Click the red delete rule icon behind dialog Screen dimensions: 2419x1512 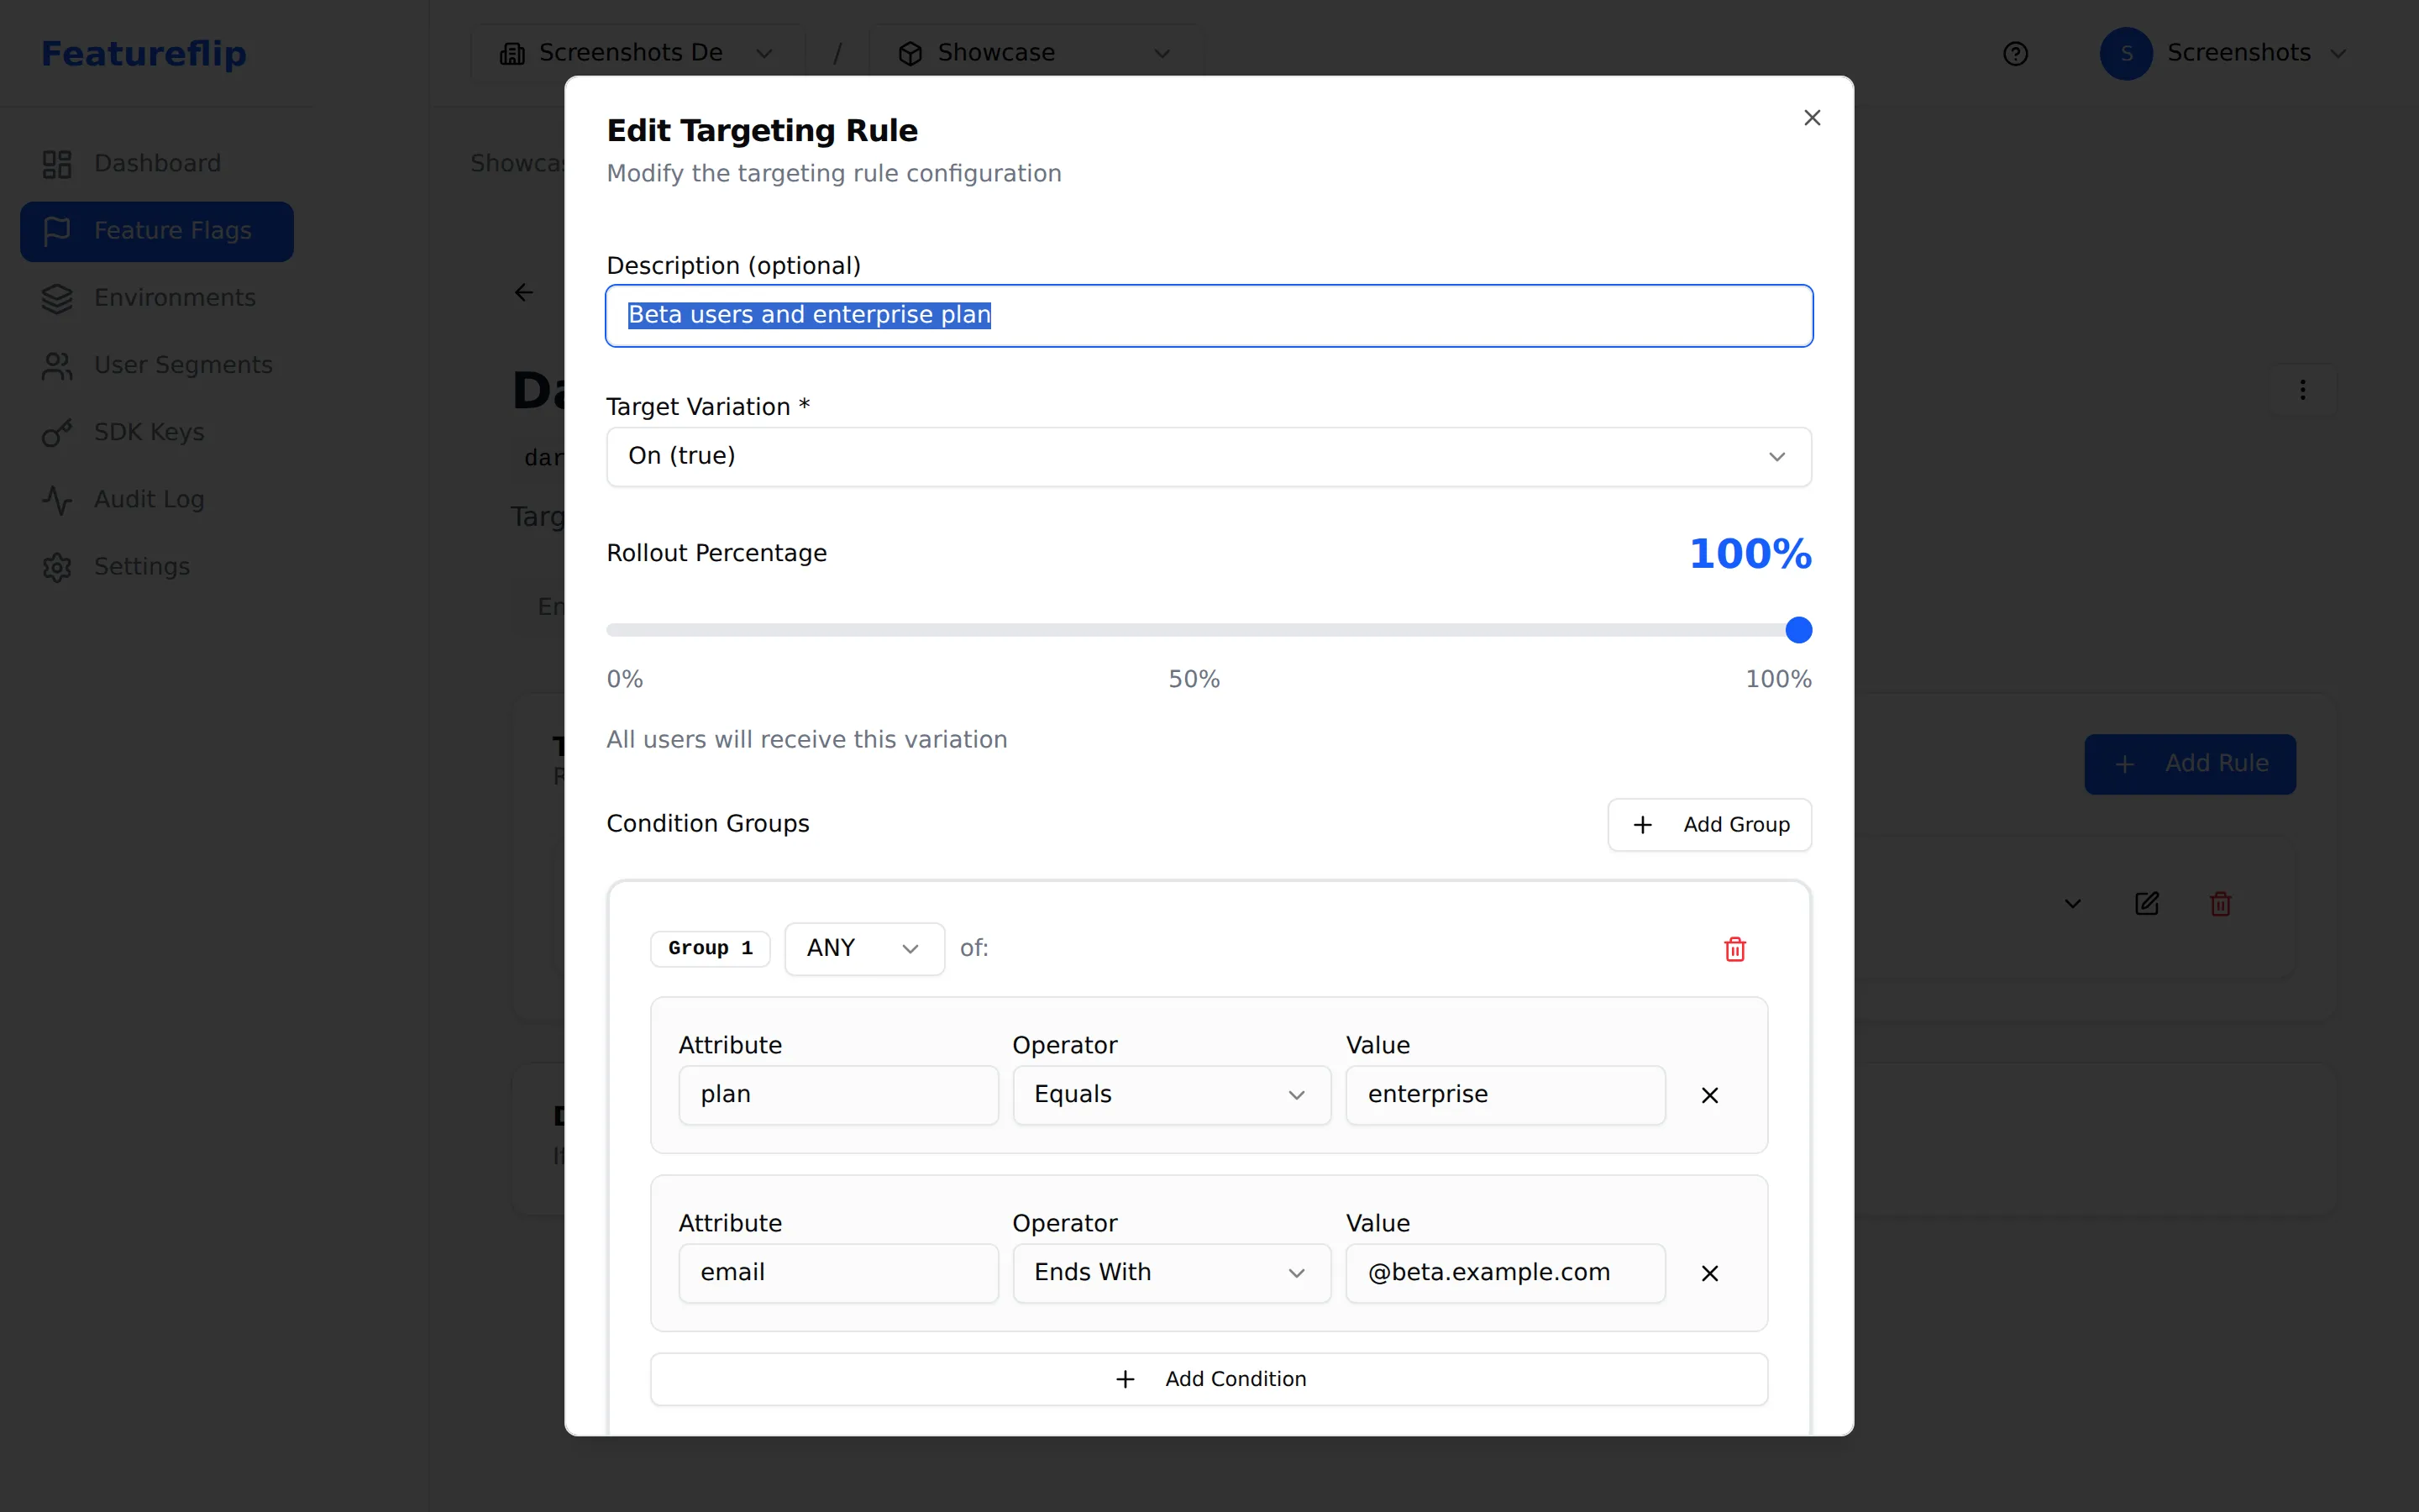click(2220, 904)
